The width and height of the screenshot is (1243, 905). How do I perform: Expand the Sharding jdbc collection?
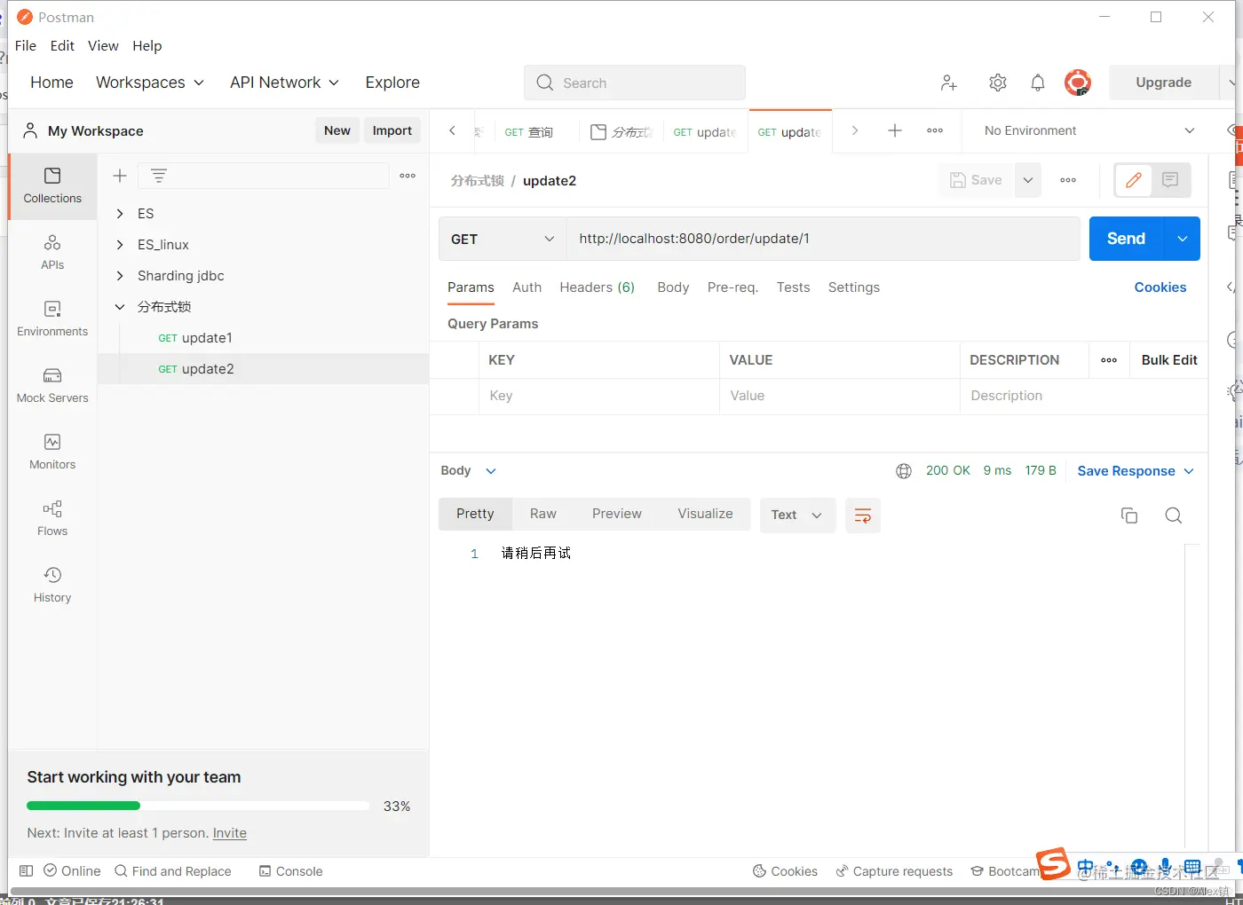tap(120, 276)
